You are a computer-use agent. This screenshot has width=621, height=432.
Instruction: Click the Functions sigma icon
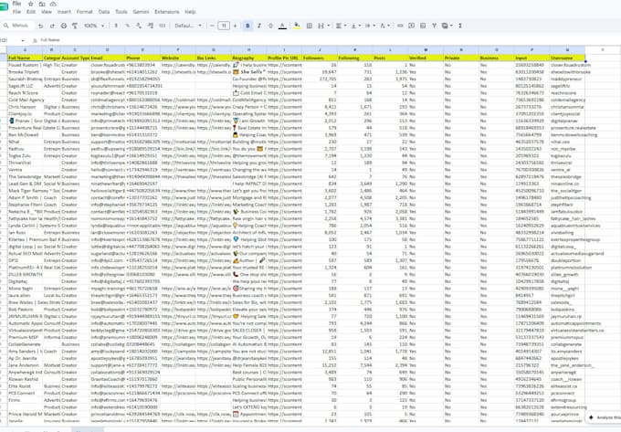tap(460, 26)
